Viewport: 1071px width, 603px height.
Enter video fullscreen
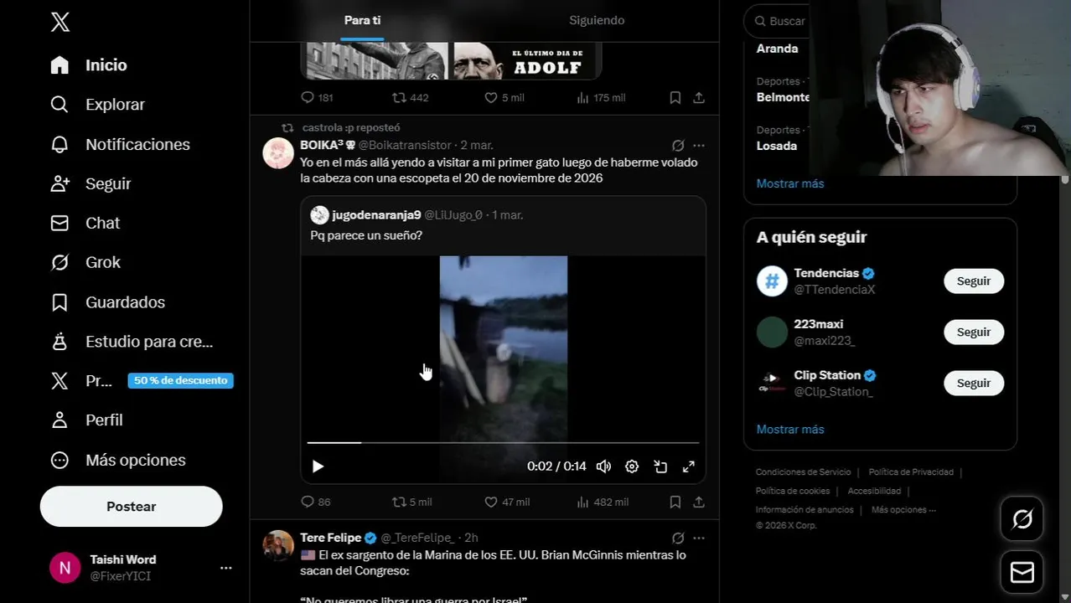pyautogui.click(x=689, y=466)
